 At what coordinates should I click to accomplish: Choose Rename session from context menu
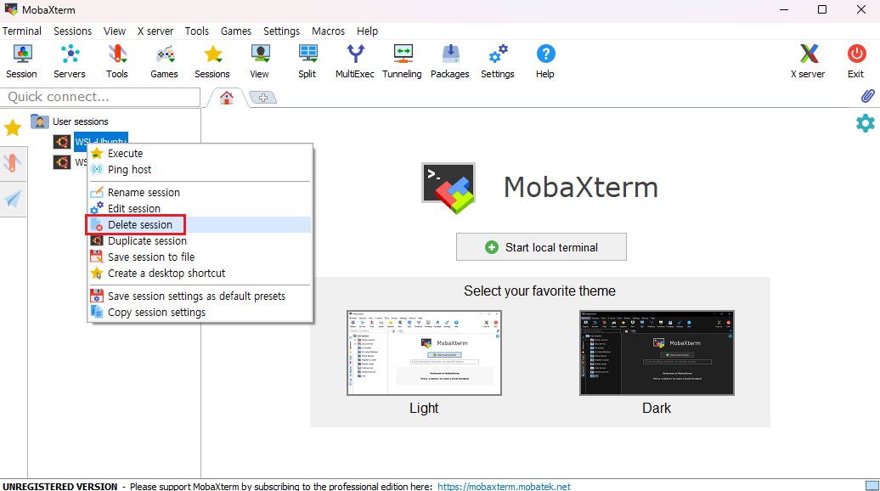tap(200, 193)
